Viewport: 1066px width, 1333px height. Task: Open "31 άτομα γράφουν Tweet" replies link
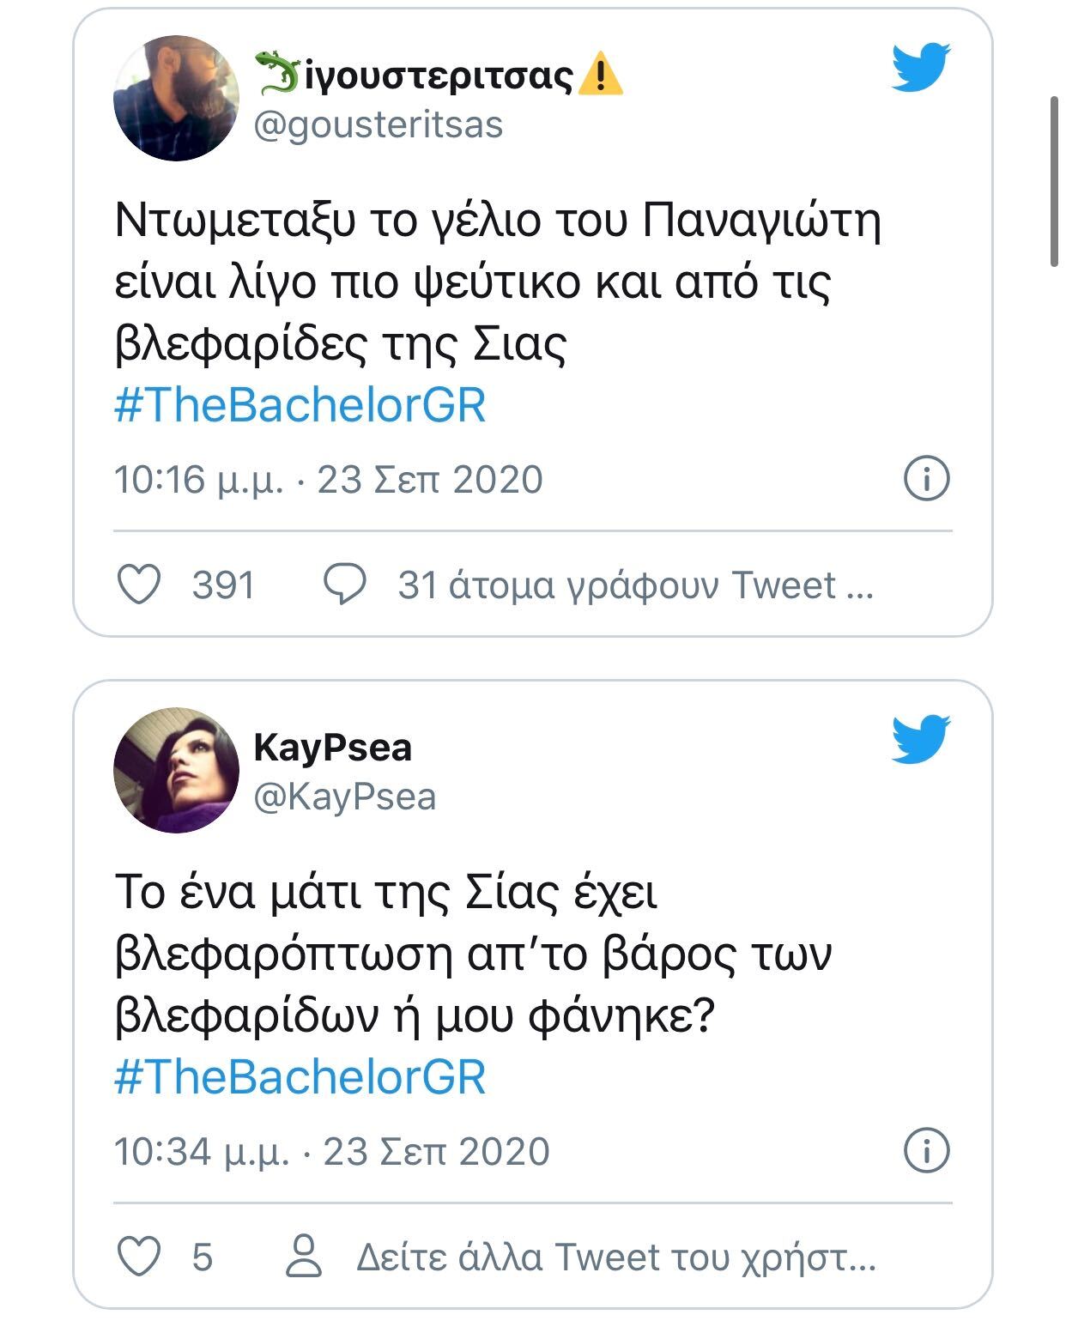(635, 585)
